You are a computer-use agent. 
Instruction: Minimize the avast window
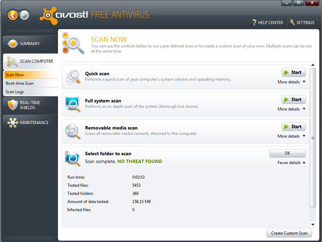[287, 3]
